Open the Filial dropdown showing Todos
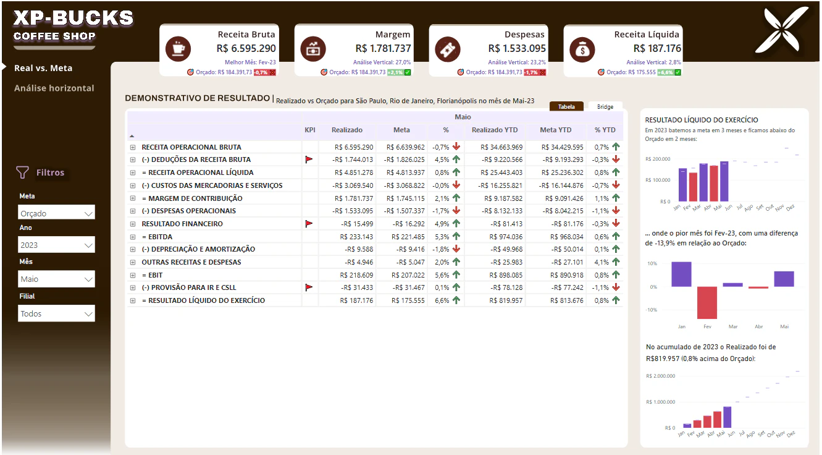The height and width of the screenshot is (455, 822). [57, 313]
